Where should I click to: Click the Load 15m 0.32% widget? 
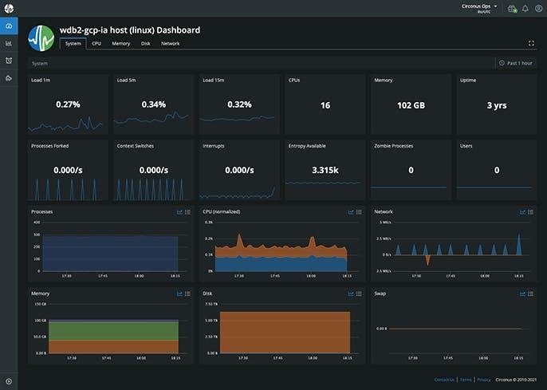239,104
